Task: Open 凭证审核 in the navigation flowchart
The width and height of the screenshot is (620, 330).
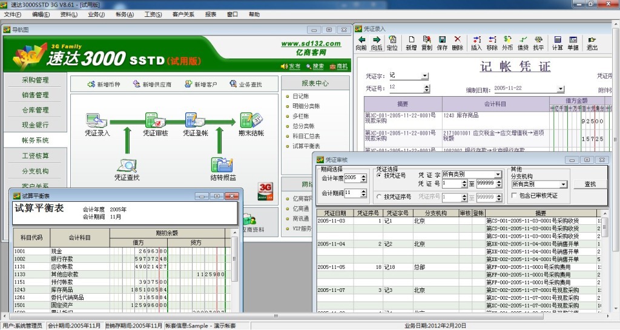Action: coord(156,125)
